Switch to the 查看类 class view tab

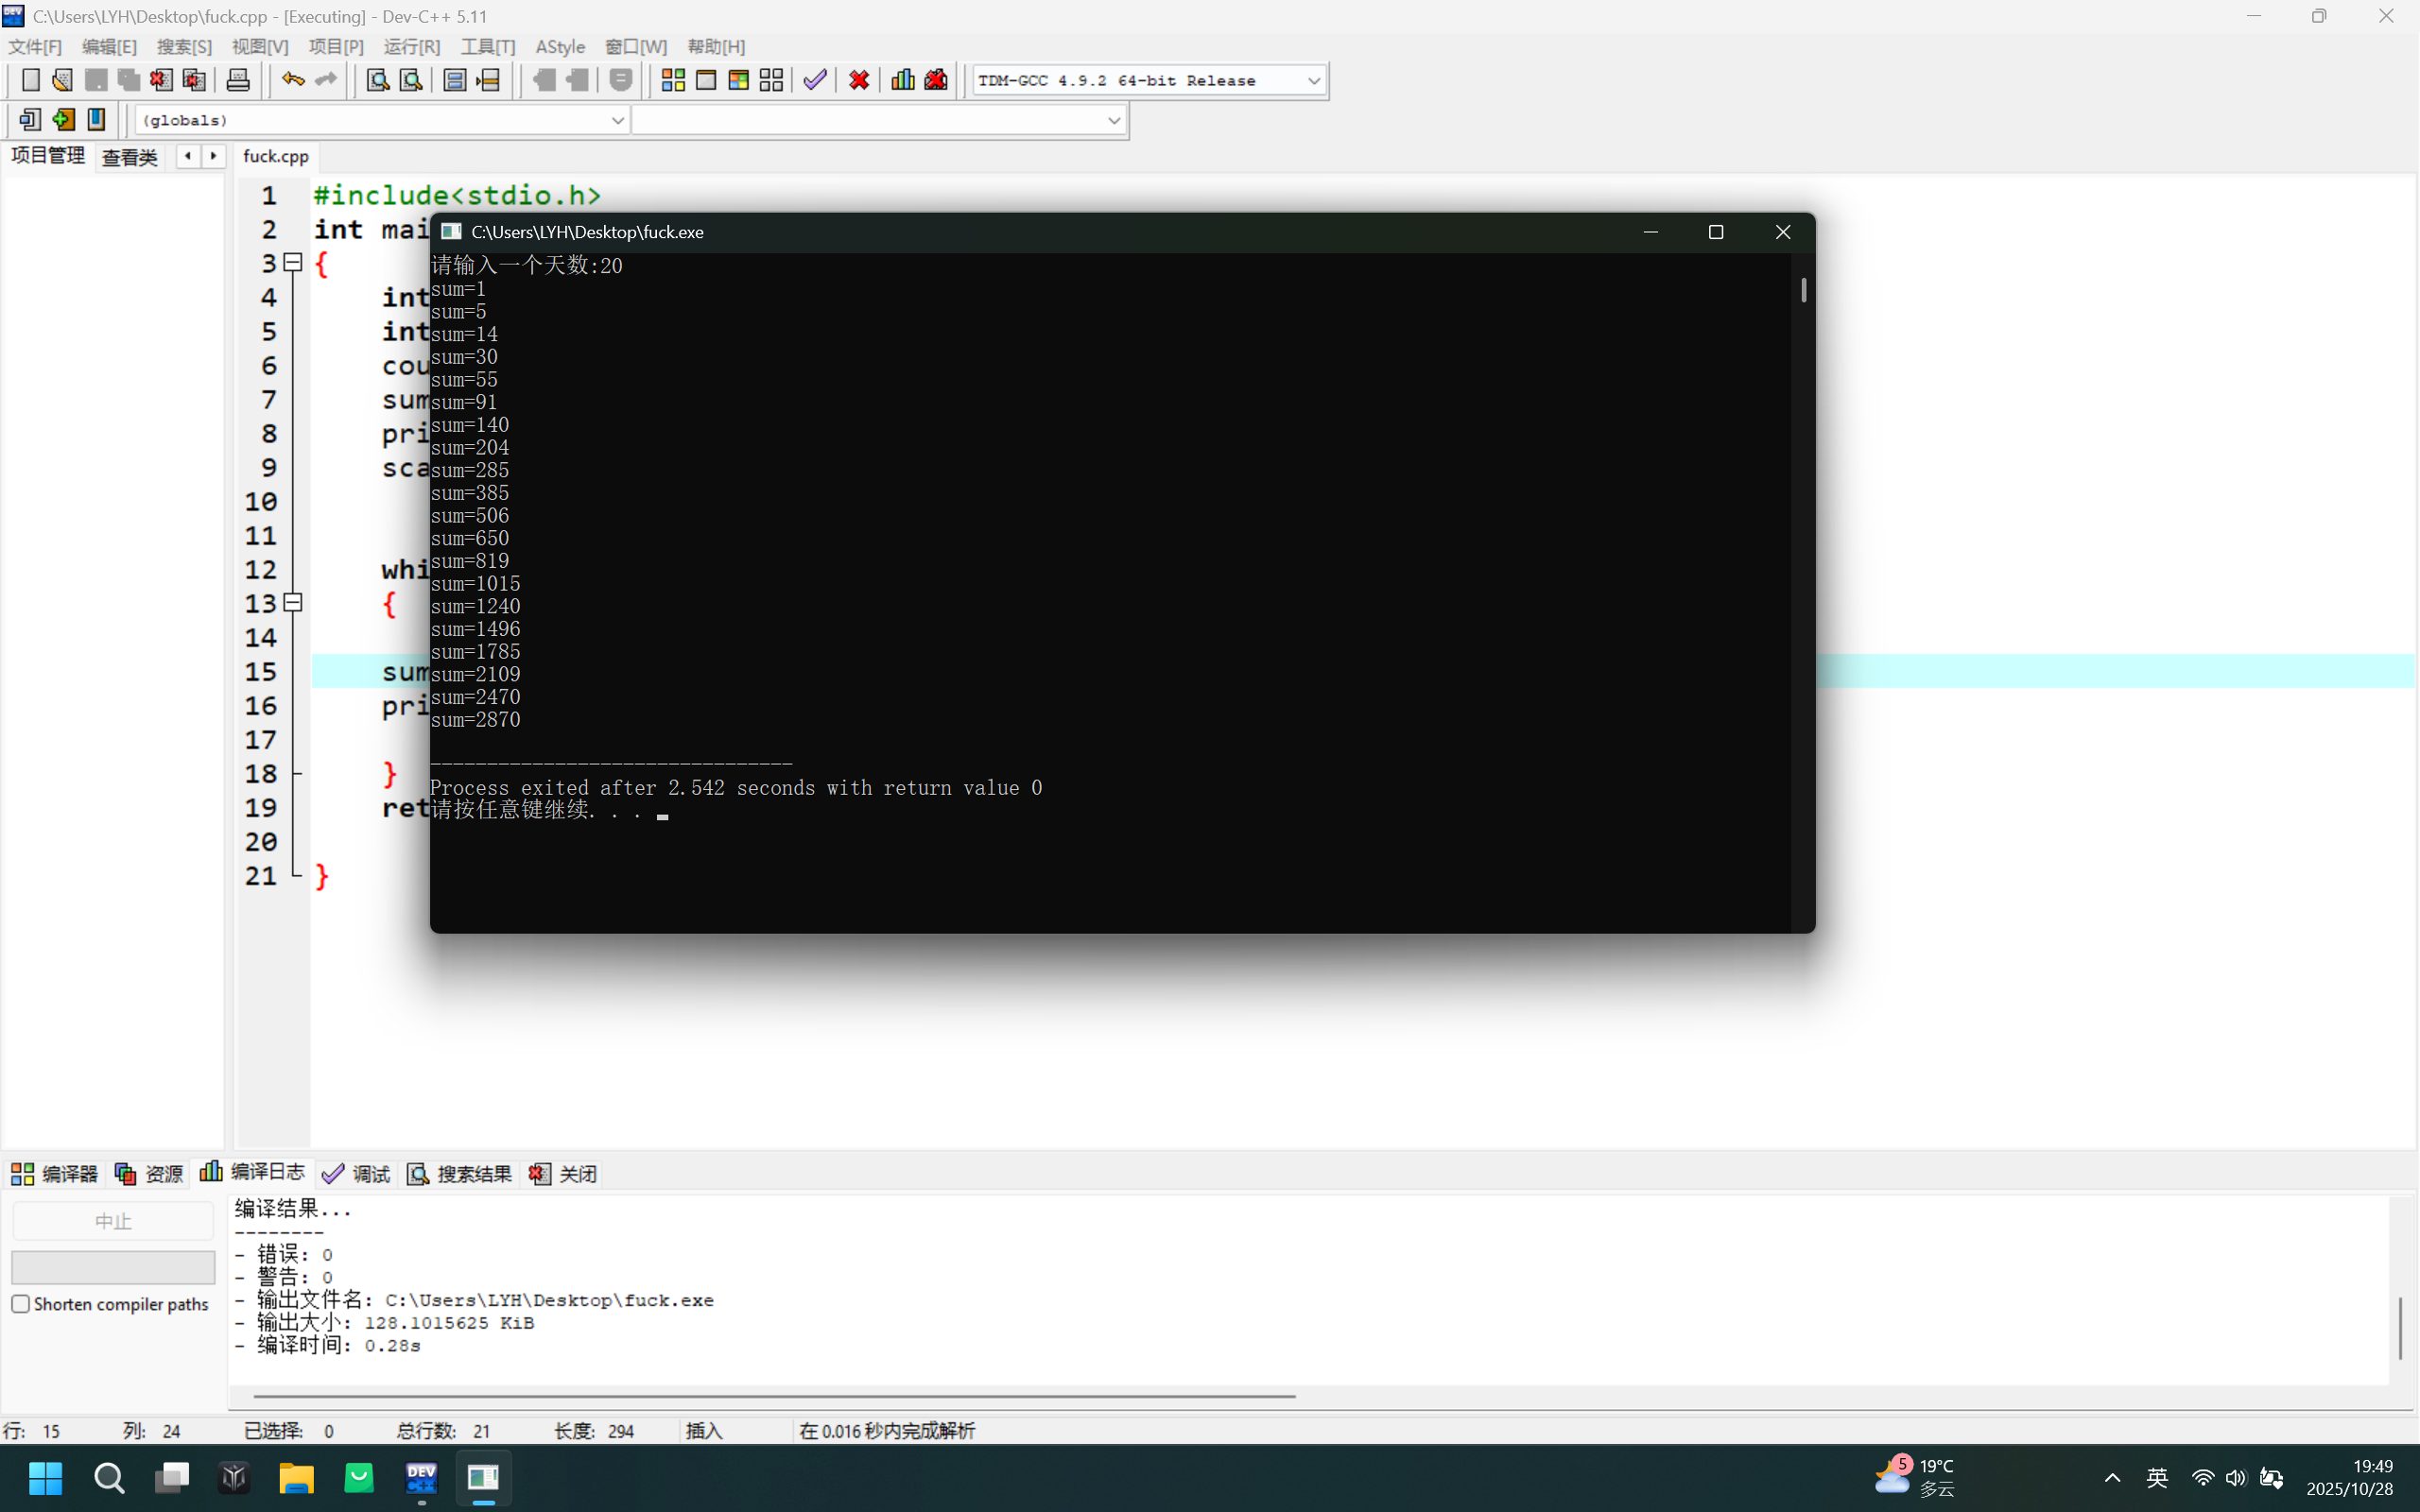tap(130, 157)
